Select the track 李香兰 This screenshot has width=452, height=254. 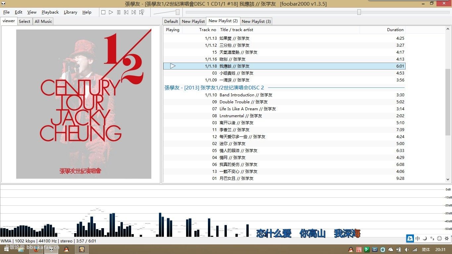point(284,130)
